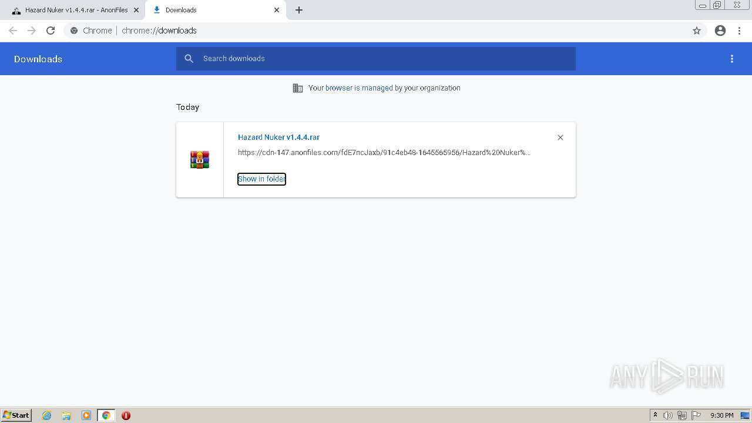752x423 pixels.
Task: Open the 'browser is managed' link
Action: point(359,88)
